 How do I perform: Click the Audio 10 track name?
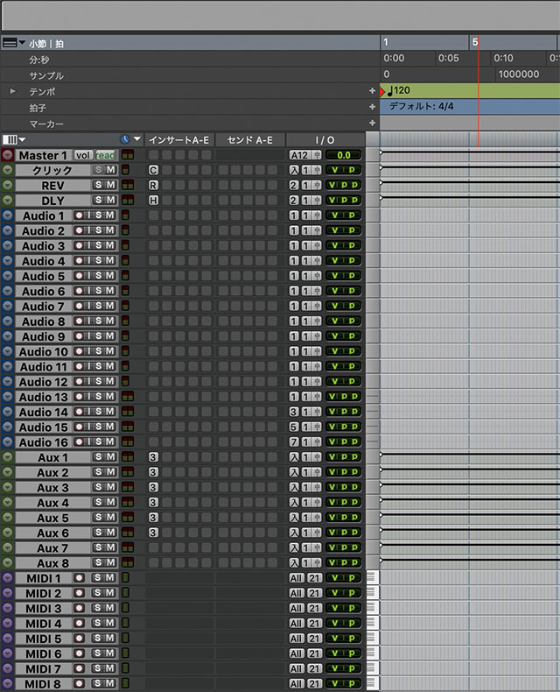(x=43, y=352)
